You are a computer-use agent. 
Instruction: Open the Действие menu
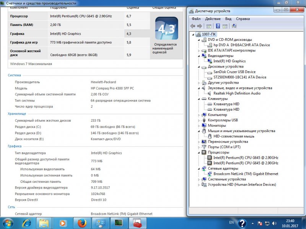pyautogui.click(x=213, y=18)
